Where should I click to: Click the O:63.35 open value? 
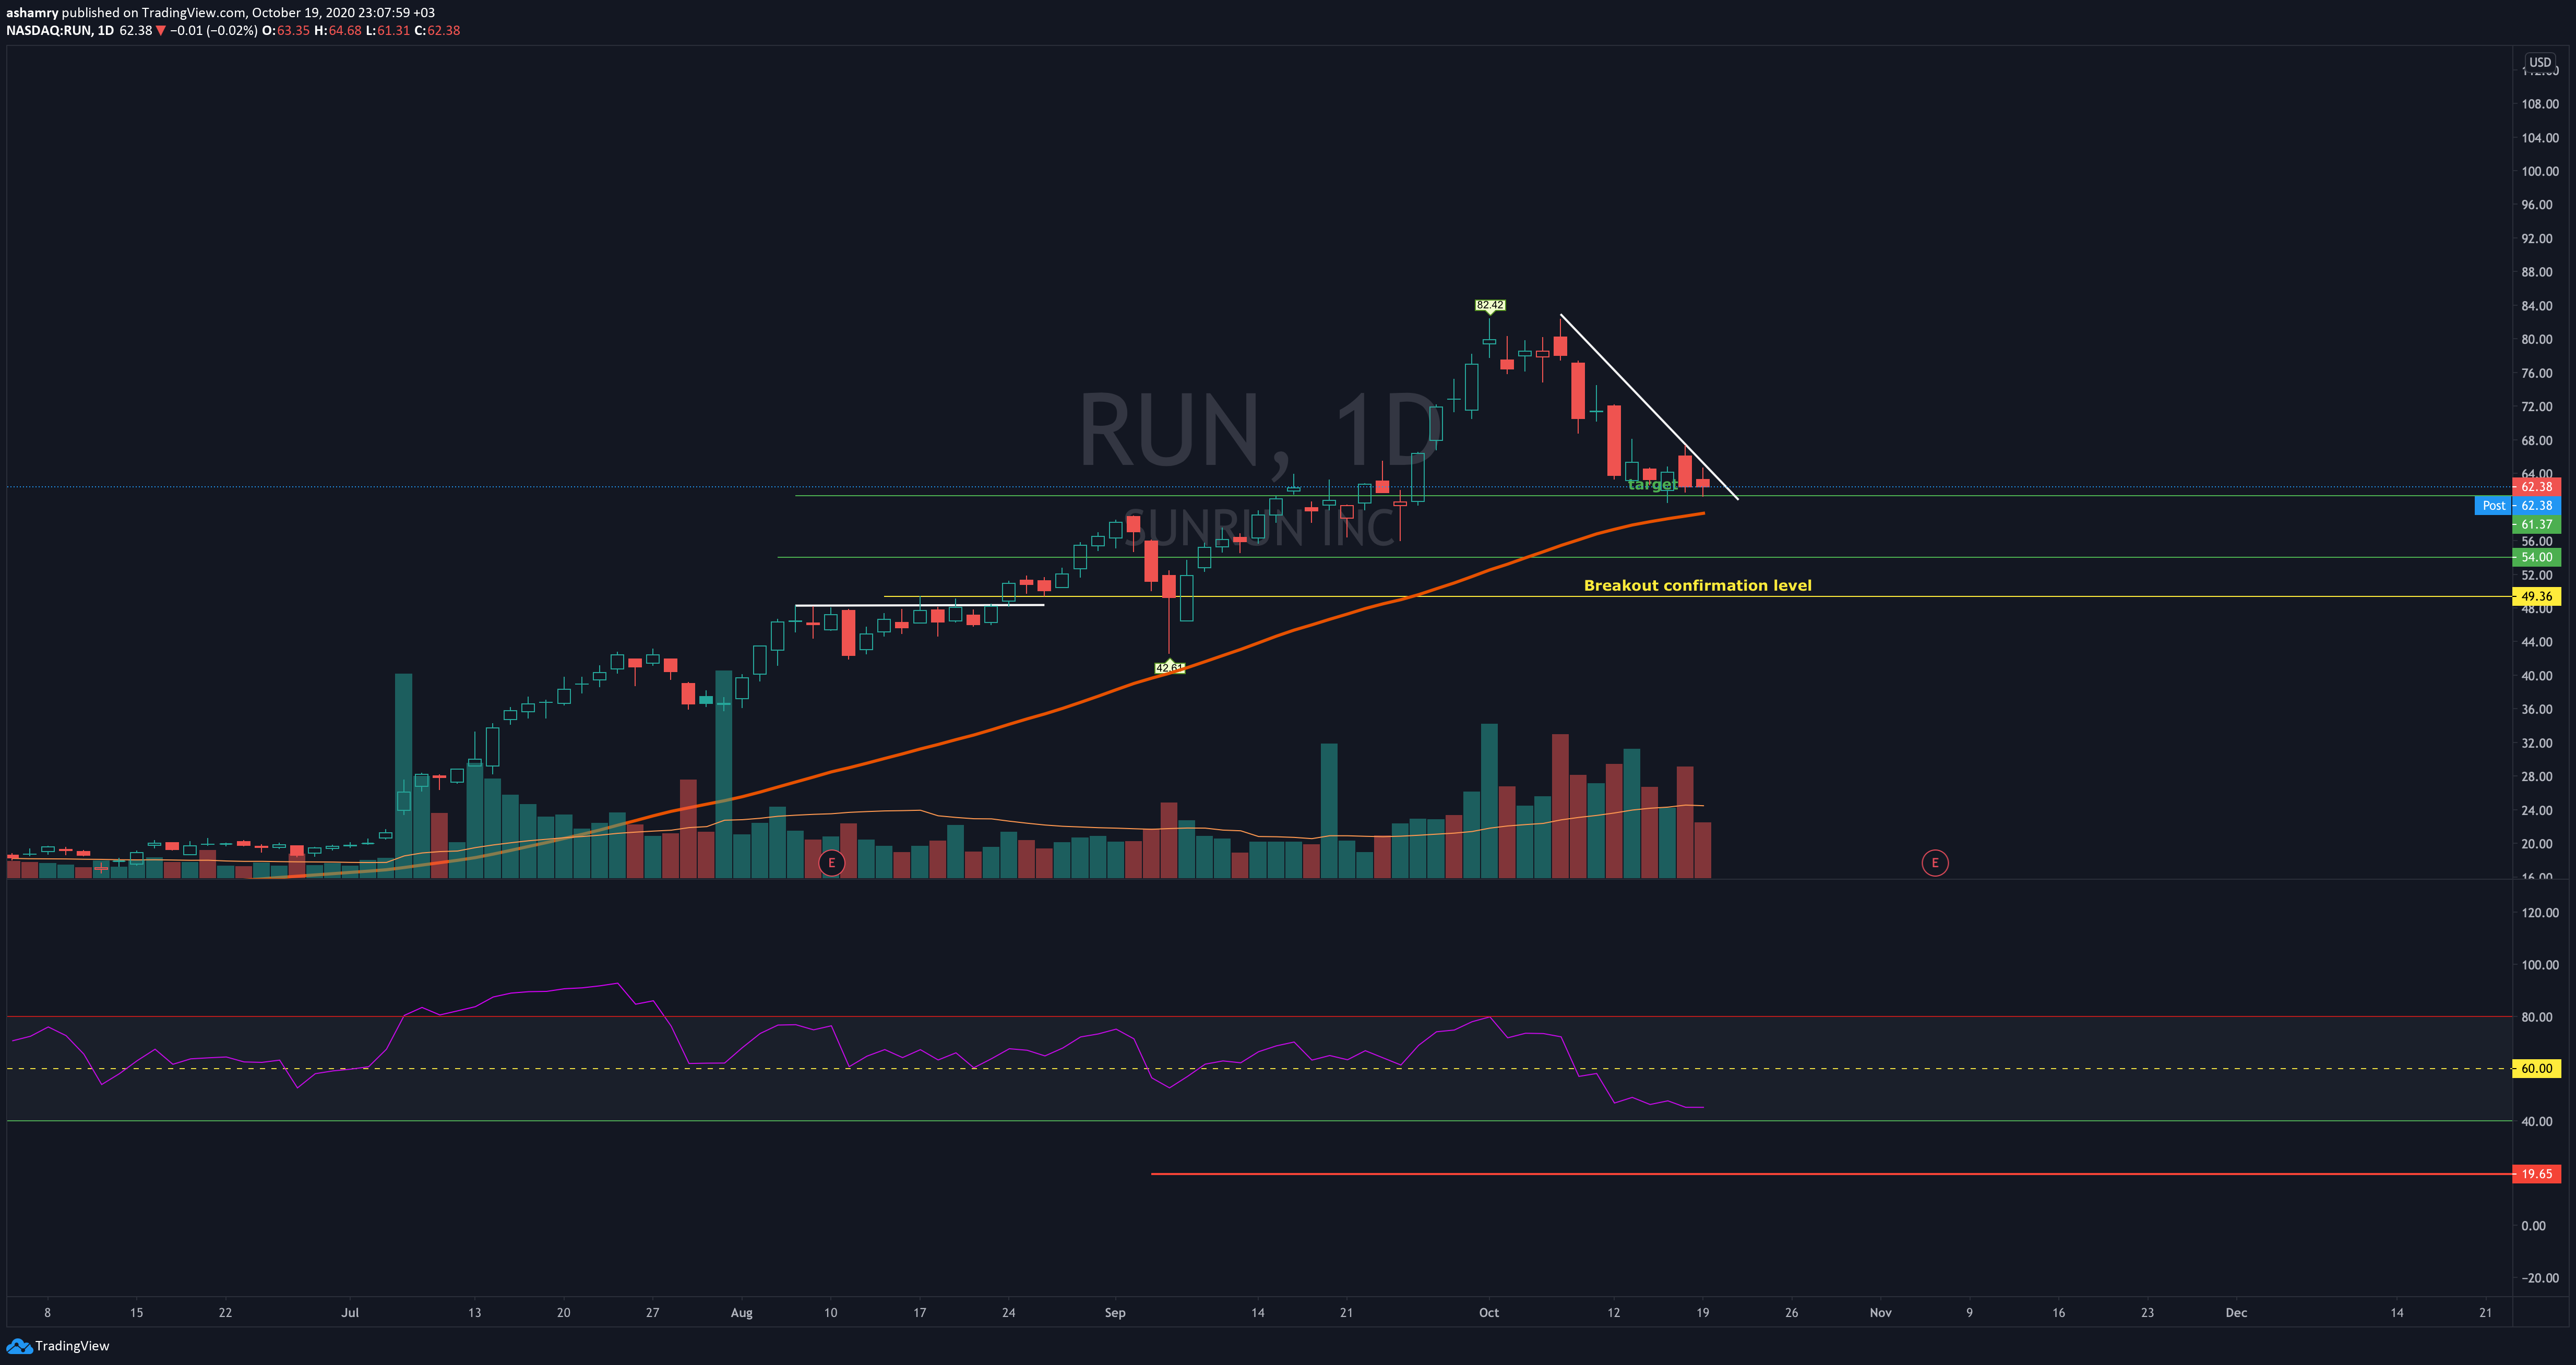coord(286,31)
